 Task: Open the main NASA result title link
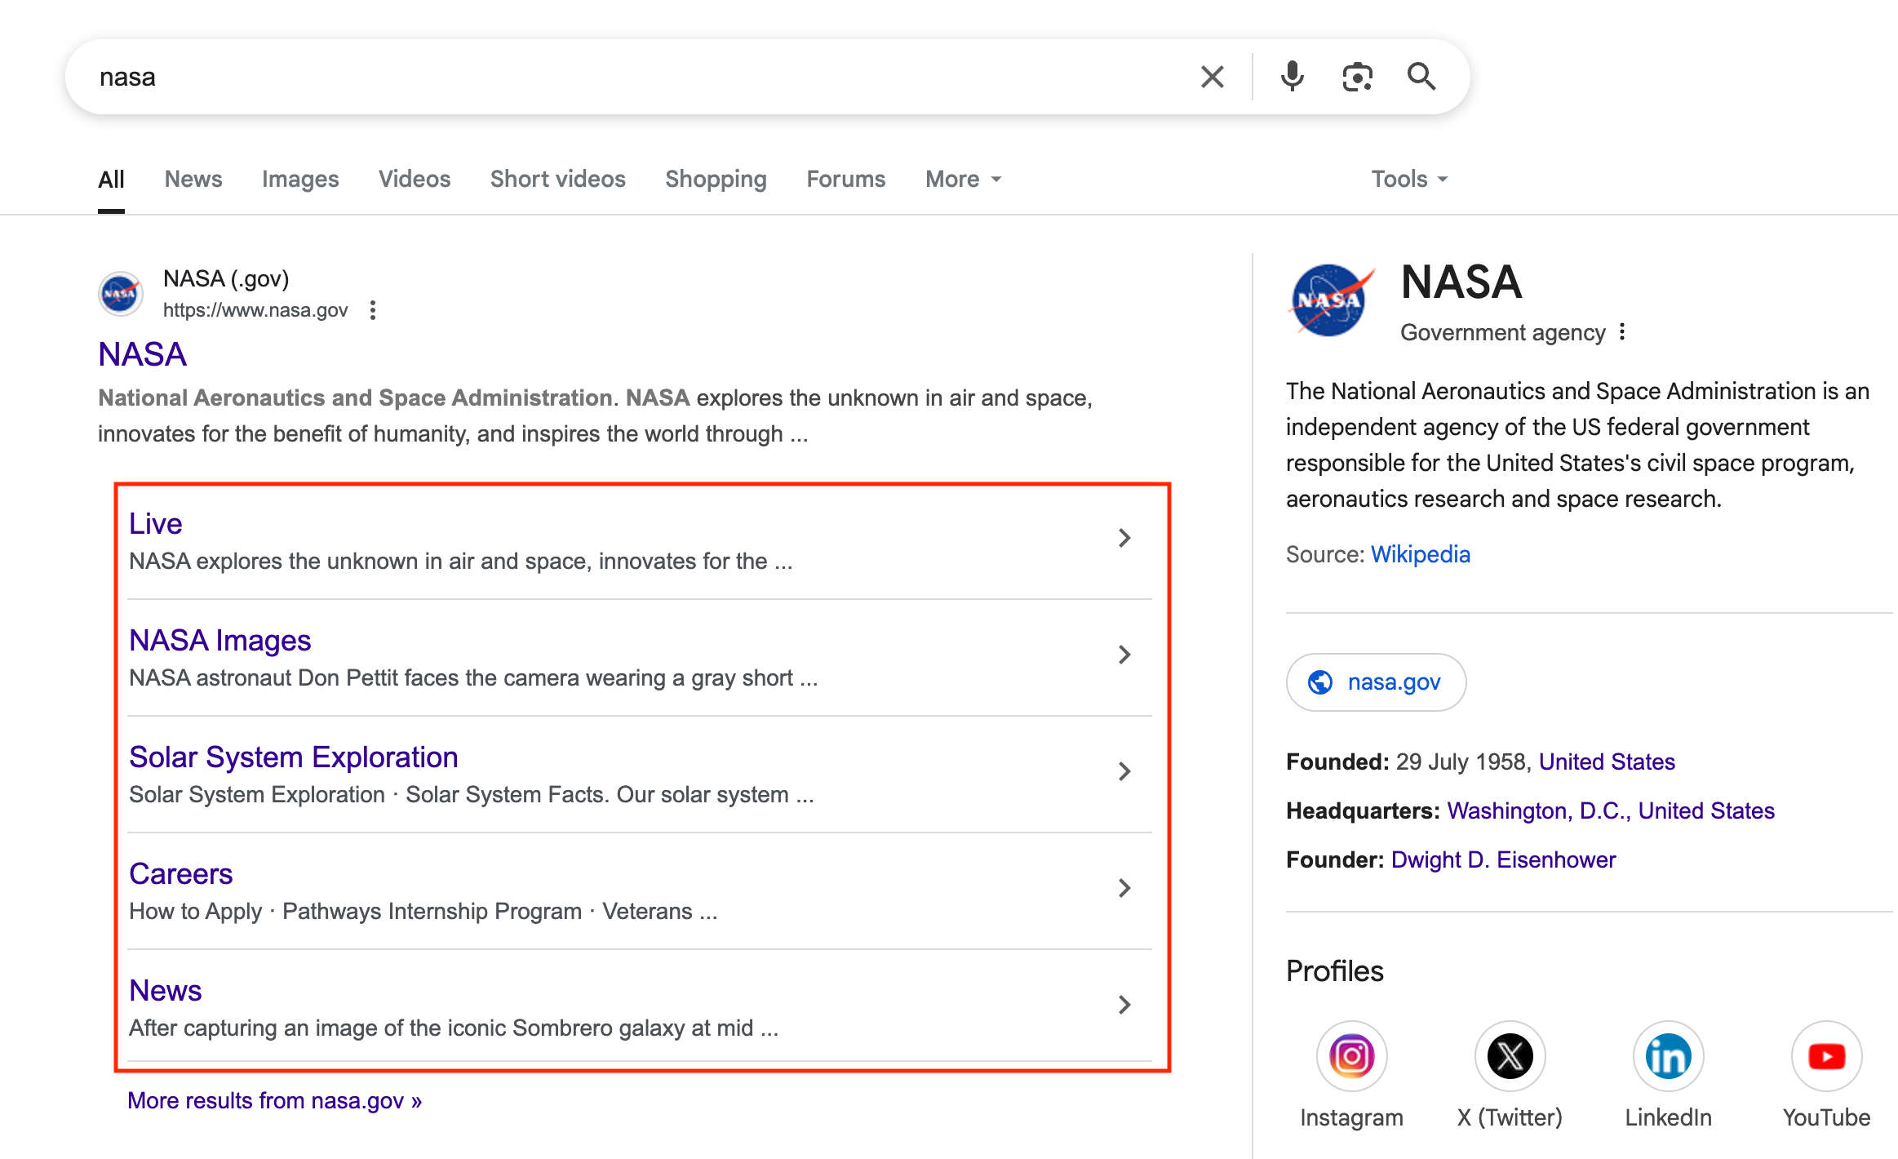coord(143,354)
